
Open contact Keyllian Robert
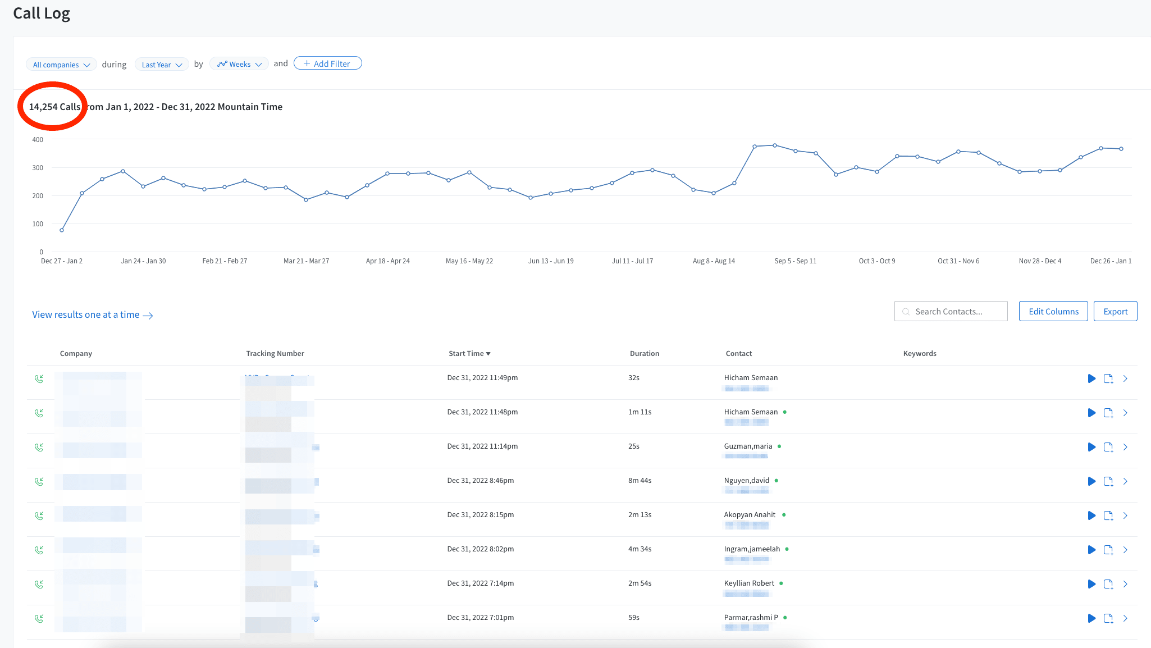[749, 583]
